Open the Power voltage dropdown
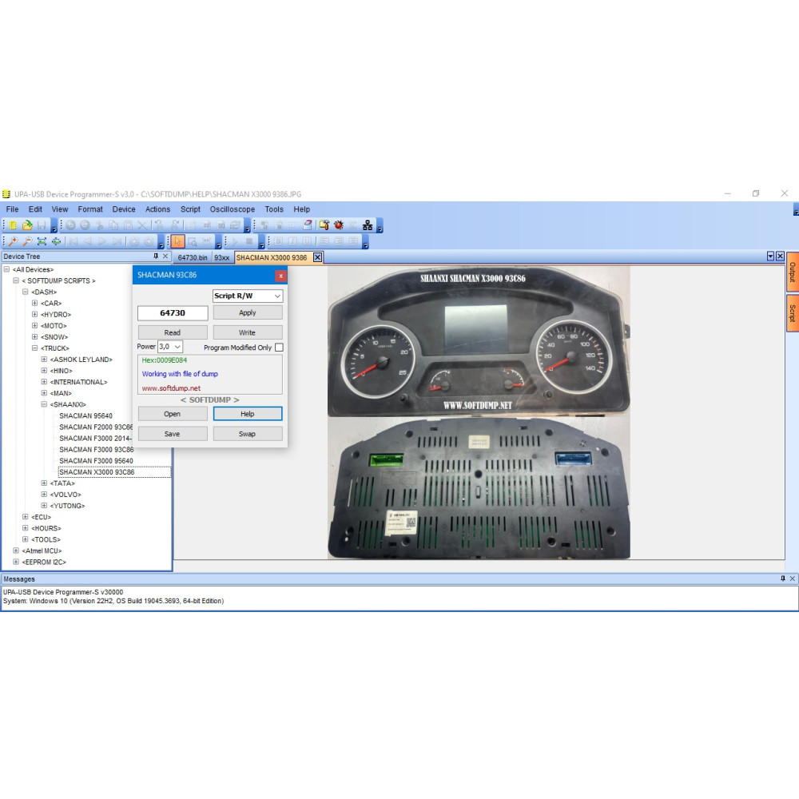 tap(170, 347)
